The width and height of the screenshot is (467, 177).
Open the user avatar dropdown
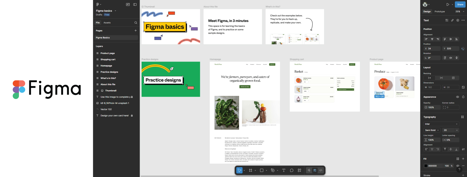pyautogui.click(x=426, y=4)
